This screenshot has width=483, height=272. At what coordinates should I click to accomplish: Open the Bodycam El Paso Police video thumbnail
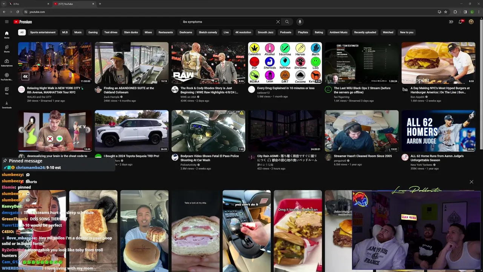tap(208, 131)
